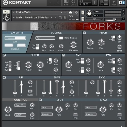Click the L link icon in A/R section
This screenshot has width=127, height=127.
(4, 77)
